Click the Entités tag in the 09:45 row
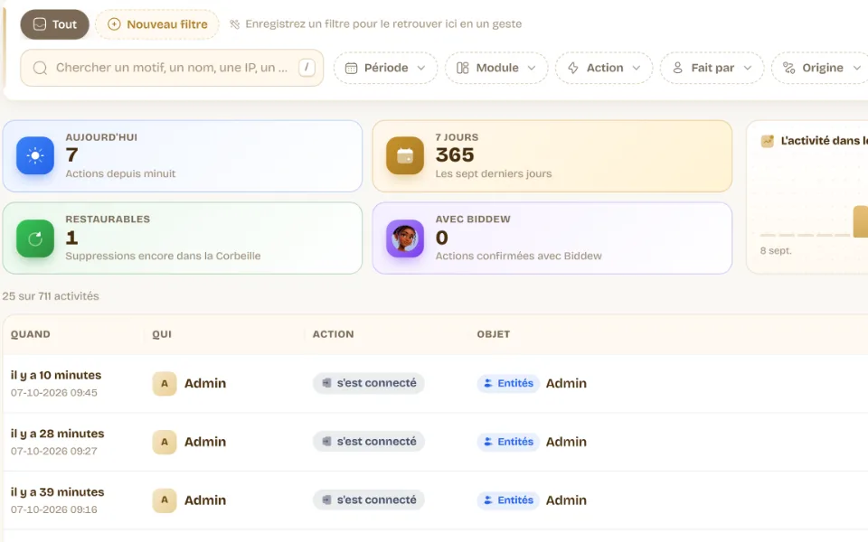Screen dimensions: 868x542 tap(508, 383)
